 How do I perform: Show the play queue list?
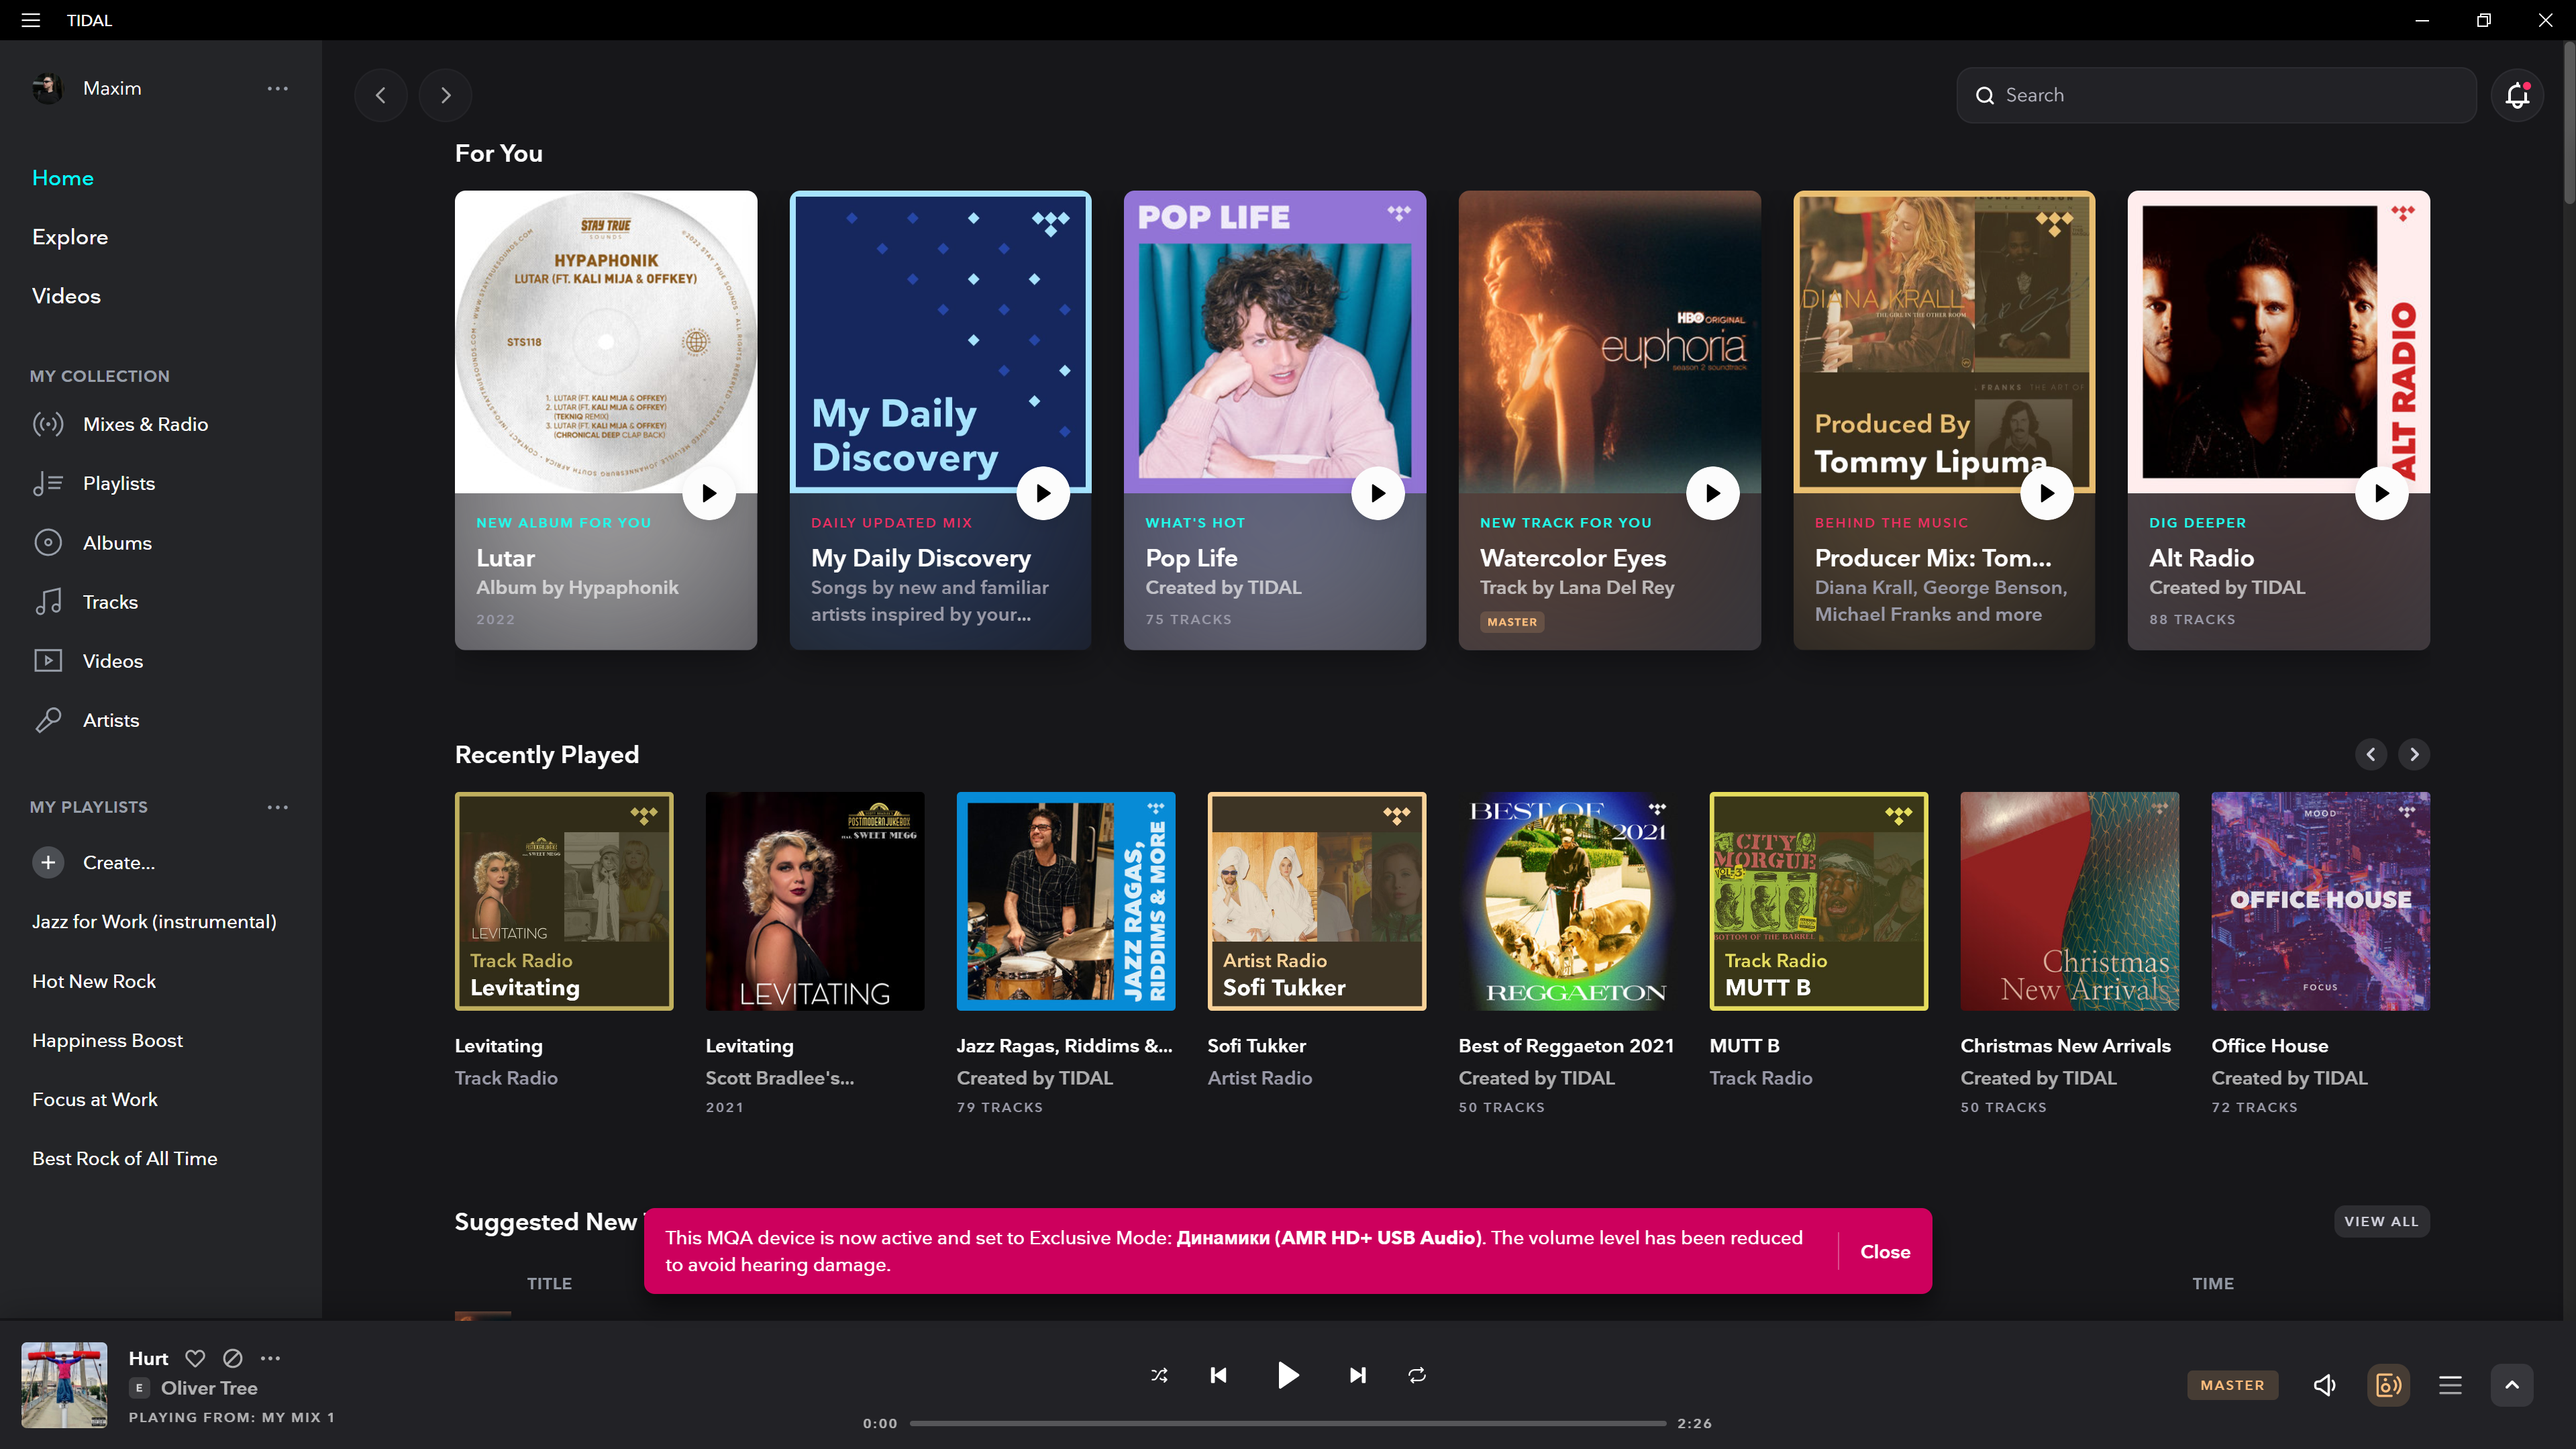point(2450,1385)
